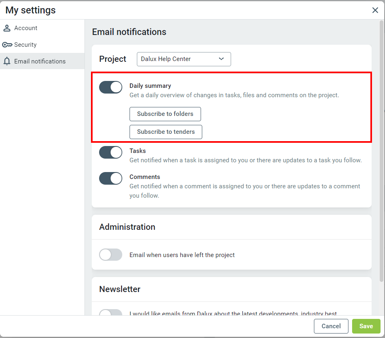Close the My settings dialog
This screenshot has width=385, height=338.
[x=375, y=10]
